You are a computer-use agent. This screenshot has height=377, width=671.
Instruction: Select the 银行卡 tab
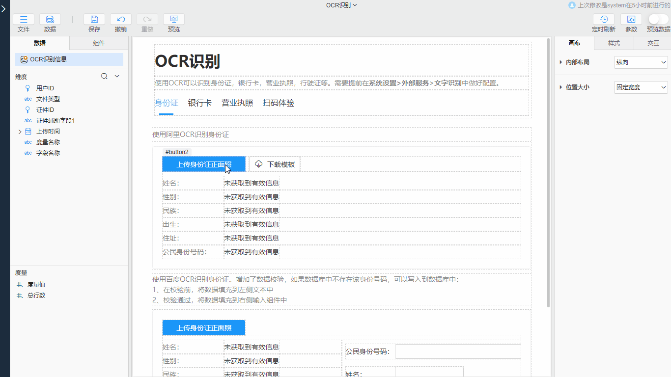tap(199, 103)
